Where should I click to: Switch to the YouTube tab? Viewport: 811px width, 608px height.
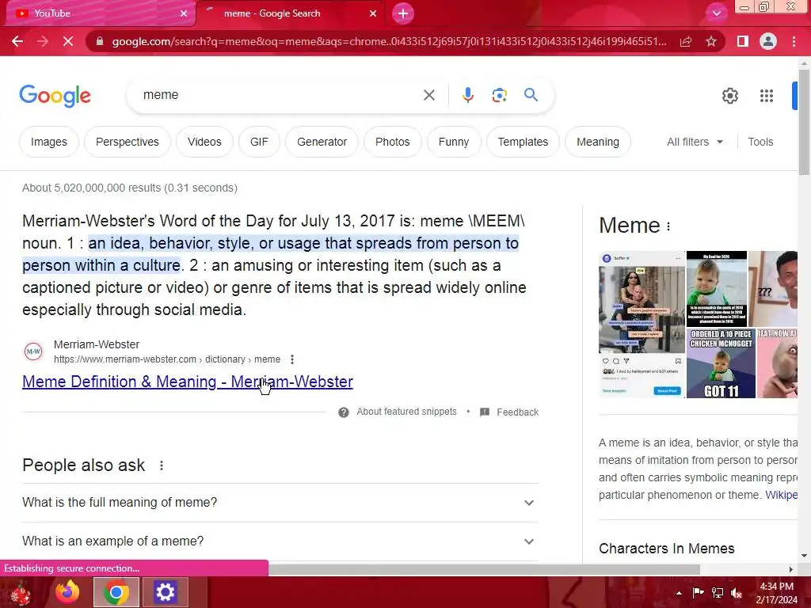101,13
